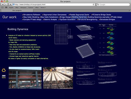Open Extradosed Bridges section

tap(107, 20)
